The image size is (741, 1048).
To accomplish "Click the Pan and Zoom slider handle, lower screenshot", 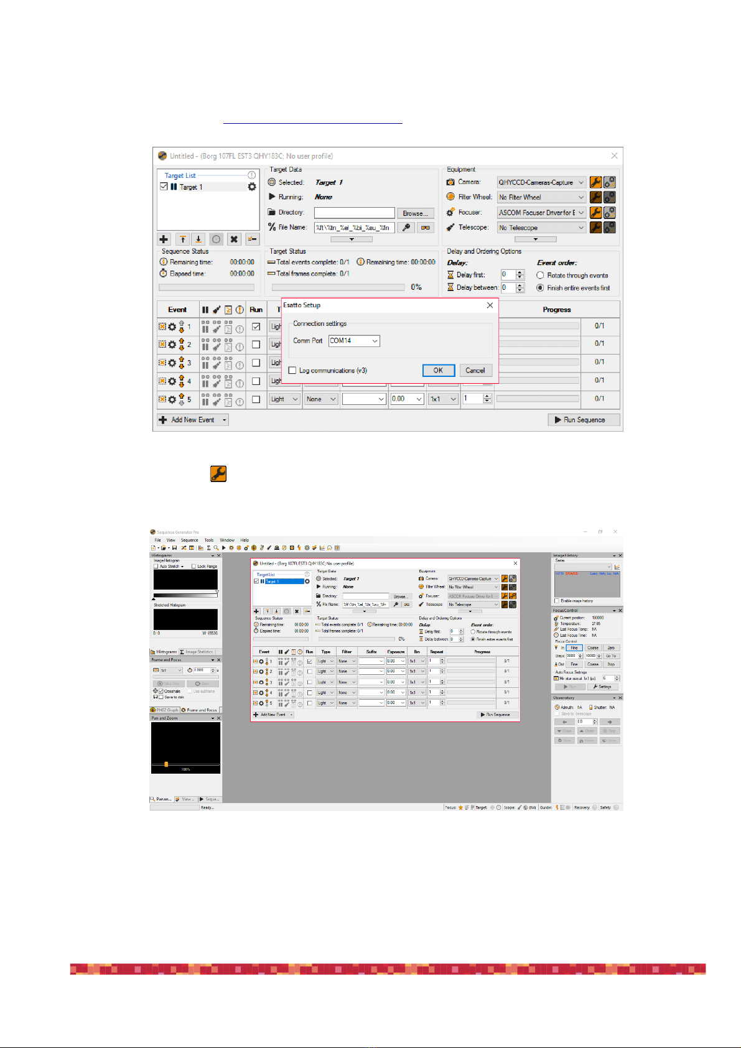I will pyautogui.click(x=166, y=764).
